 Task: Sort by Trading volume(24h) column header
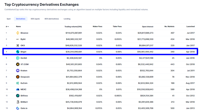[x=73, y=27]
